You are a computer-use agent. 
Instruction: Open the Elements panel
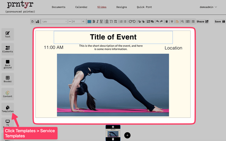[7, 49]
